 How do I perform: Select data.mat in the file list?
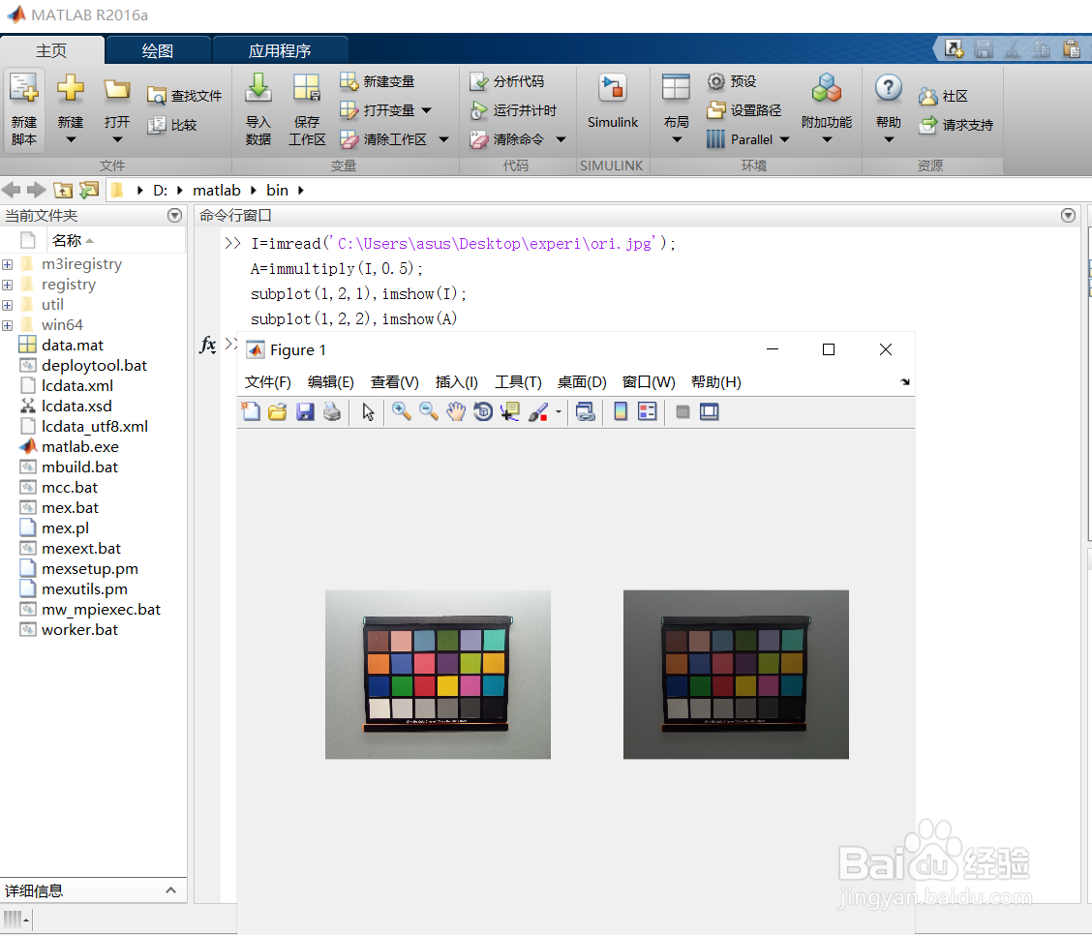[73, 346]
